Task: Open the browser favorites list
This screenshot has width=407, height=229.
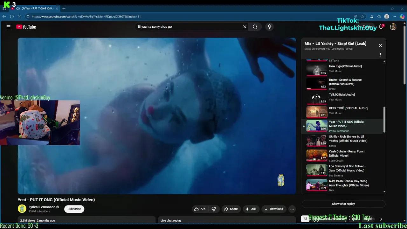Action: [x=379, y=17]
